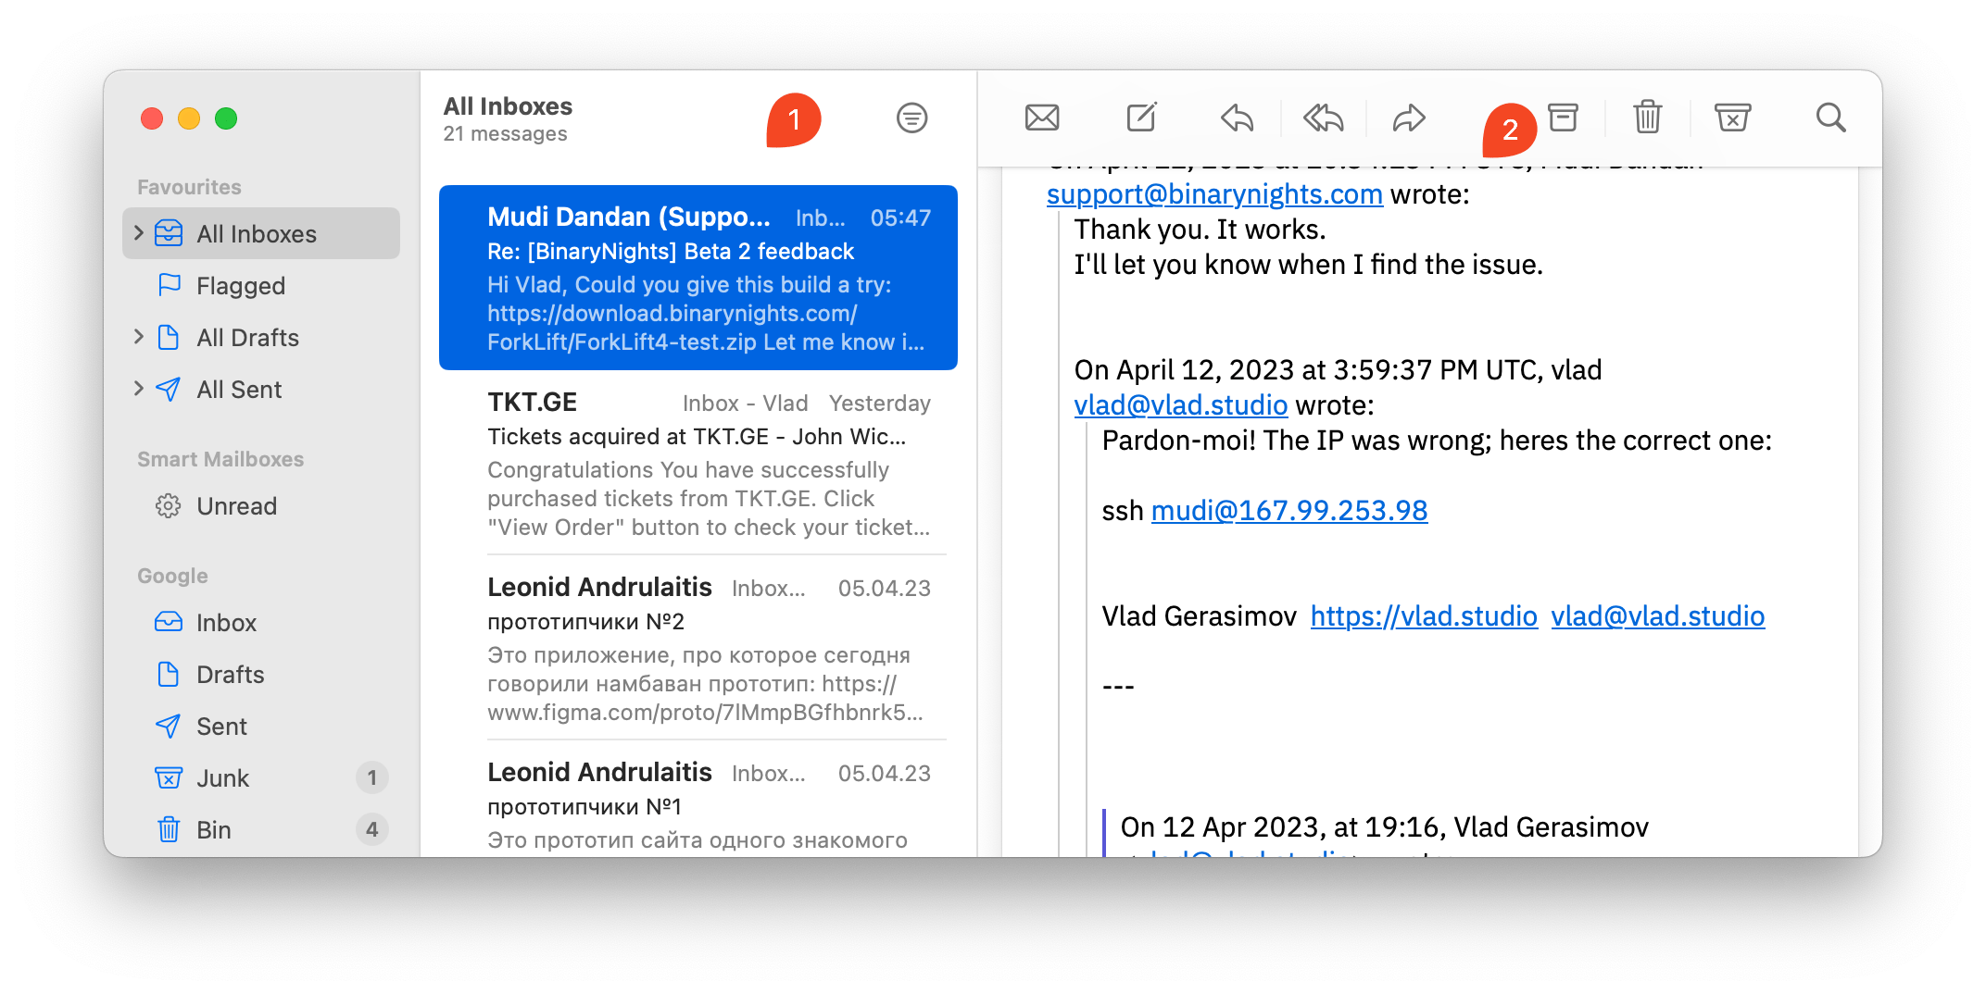Expand the All Drafts chevron

(x=139, y=336)
